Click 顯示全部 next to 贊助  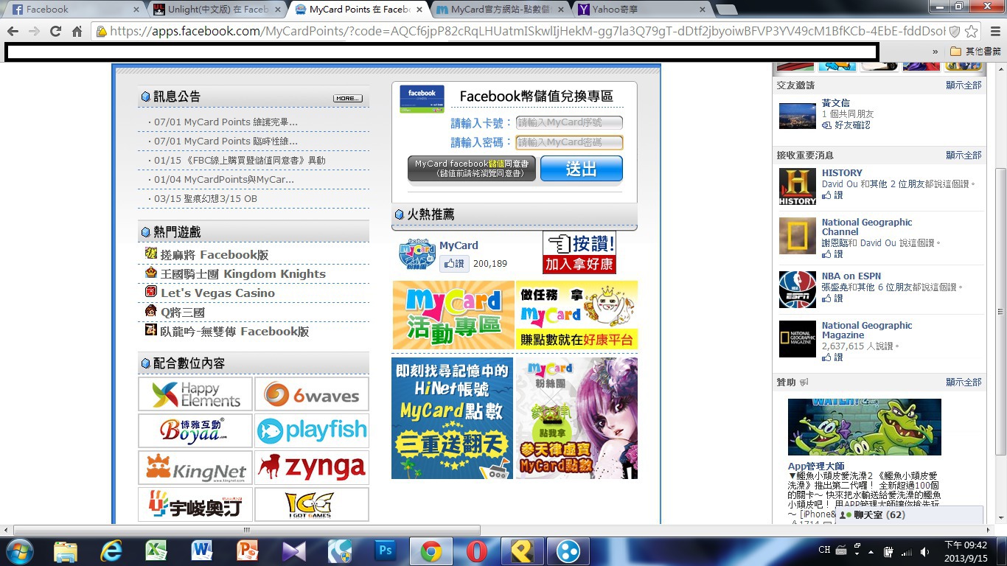point(964,382)
